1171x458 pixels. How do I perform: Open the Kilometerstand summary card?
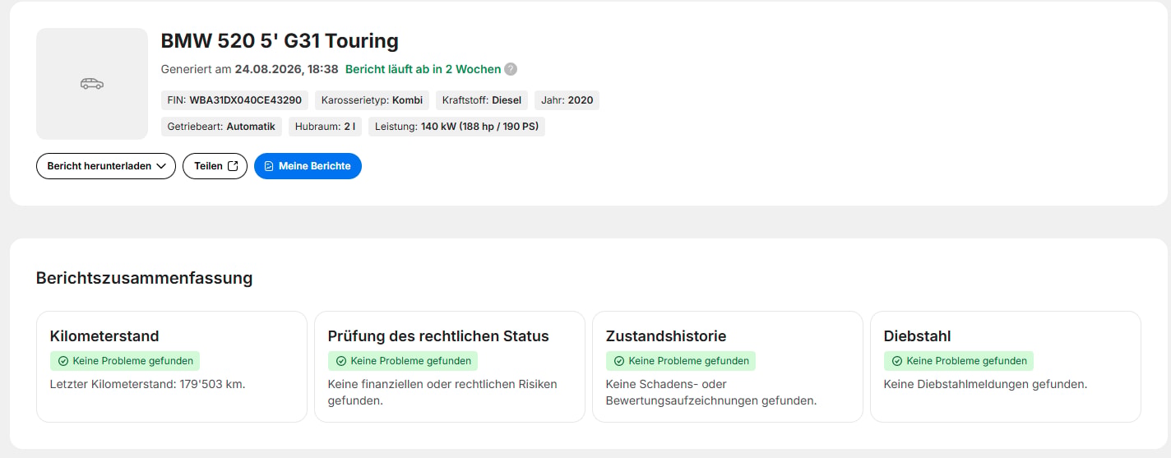click(172, 367)
